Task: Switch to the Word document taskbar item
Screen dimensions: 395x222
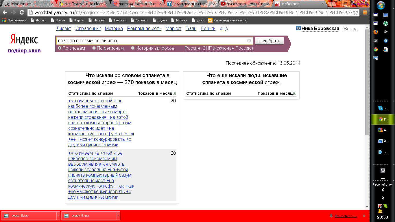Action: [383, 141]
